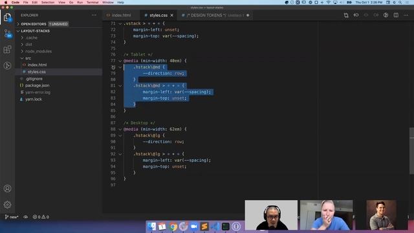Fold the code block at line 71
This screenshot has width=414, height=233.
[120, 24]
